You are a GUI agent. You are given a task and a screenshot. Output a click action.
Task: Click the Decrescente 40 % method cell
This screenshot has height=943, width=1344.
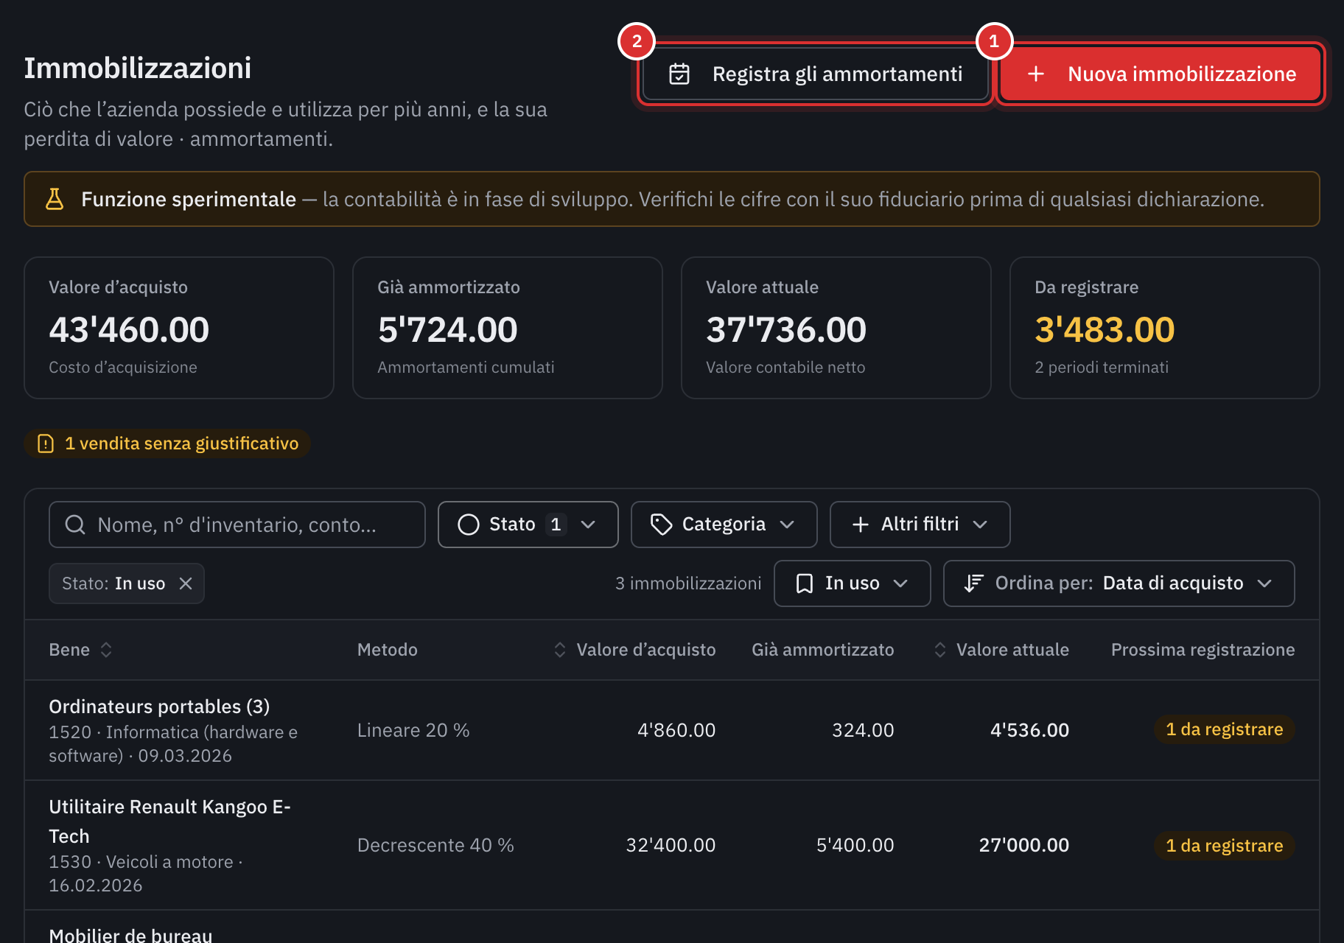[x=435, y=845]
